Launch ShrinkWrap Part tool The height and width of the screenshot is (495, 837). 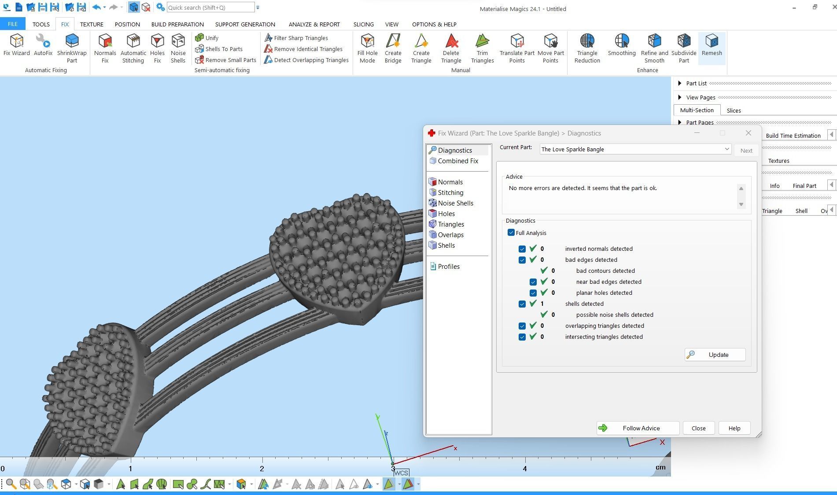72,48
